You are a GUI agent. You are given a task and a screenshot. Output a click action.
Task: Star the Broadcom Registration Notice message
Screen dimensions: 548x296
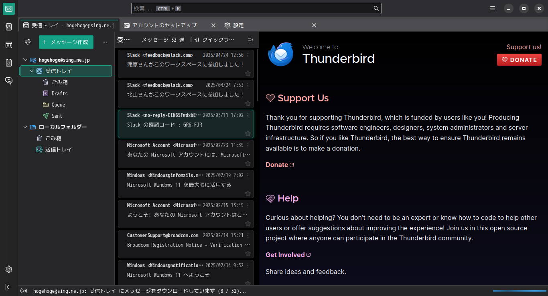(248, 254)
